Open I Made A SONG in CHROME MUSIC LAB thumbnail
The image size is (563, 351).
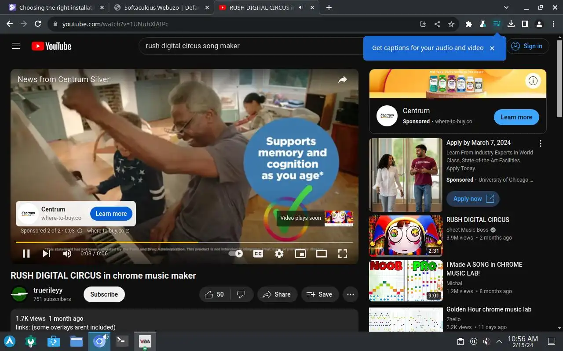pyautogui.click(x=406, y=281)
